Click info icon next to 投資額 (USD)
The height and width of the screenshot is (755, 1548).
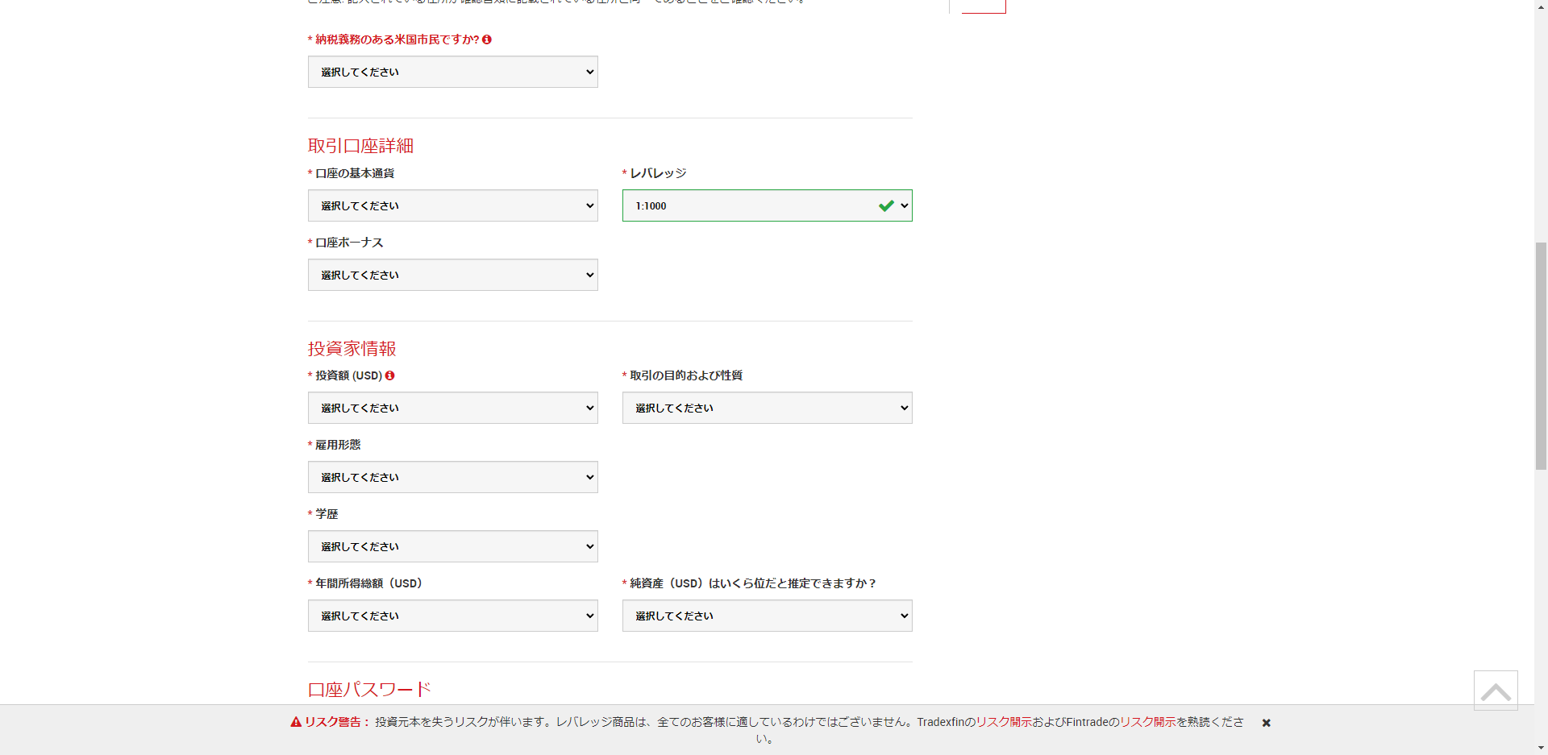tap(390, 375)
